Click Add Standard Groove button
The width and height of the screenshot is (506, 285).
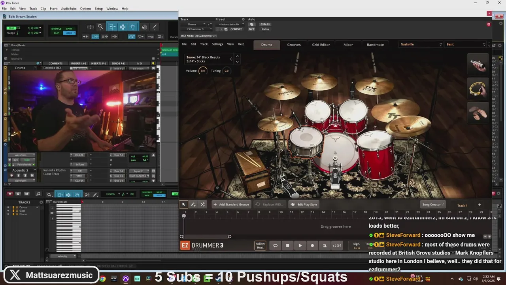tap(231, 205)
